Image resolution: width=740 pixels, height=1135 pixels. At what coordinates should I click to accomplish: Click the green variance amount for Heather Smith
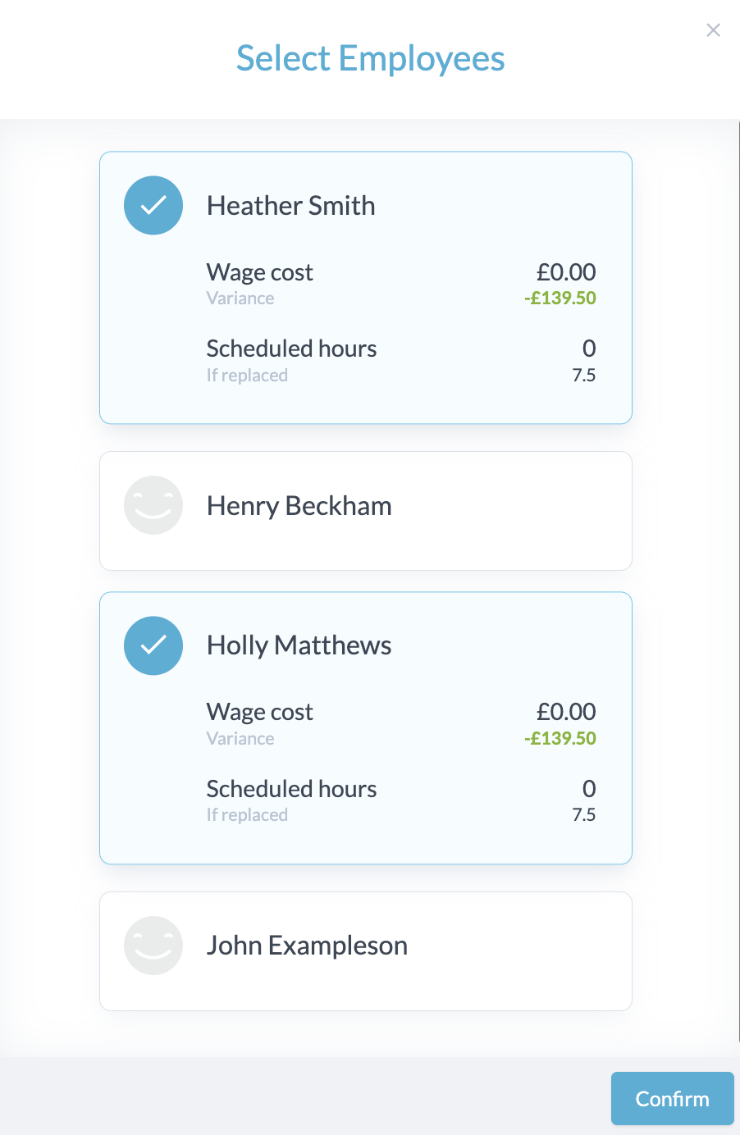560,299
